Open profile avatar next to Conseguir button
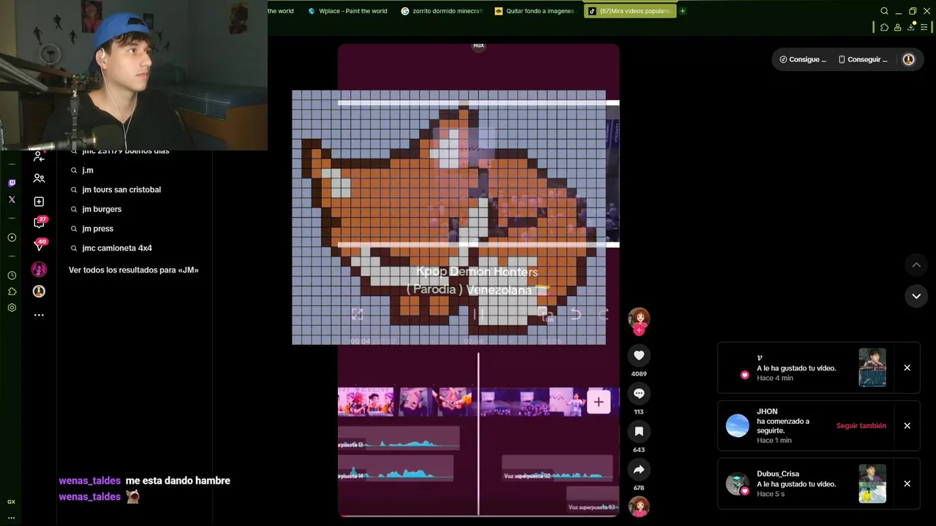 [908, 60]
